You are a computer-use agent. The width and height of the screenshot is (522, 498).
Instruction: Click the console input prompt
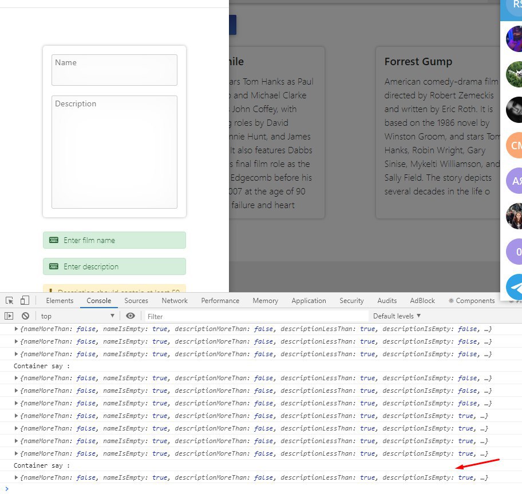[260, 489]
